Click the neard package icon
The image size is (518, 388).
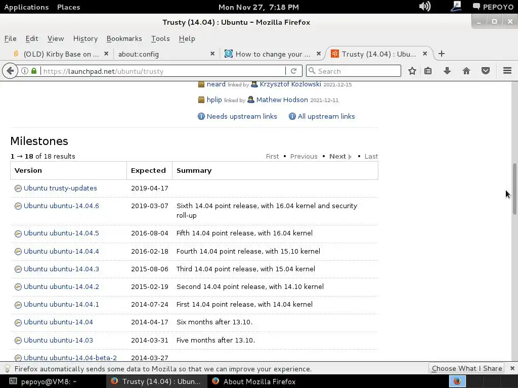pyautogui.click(x=201, y=84)
